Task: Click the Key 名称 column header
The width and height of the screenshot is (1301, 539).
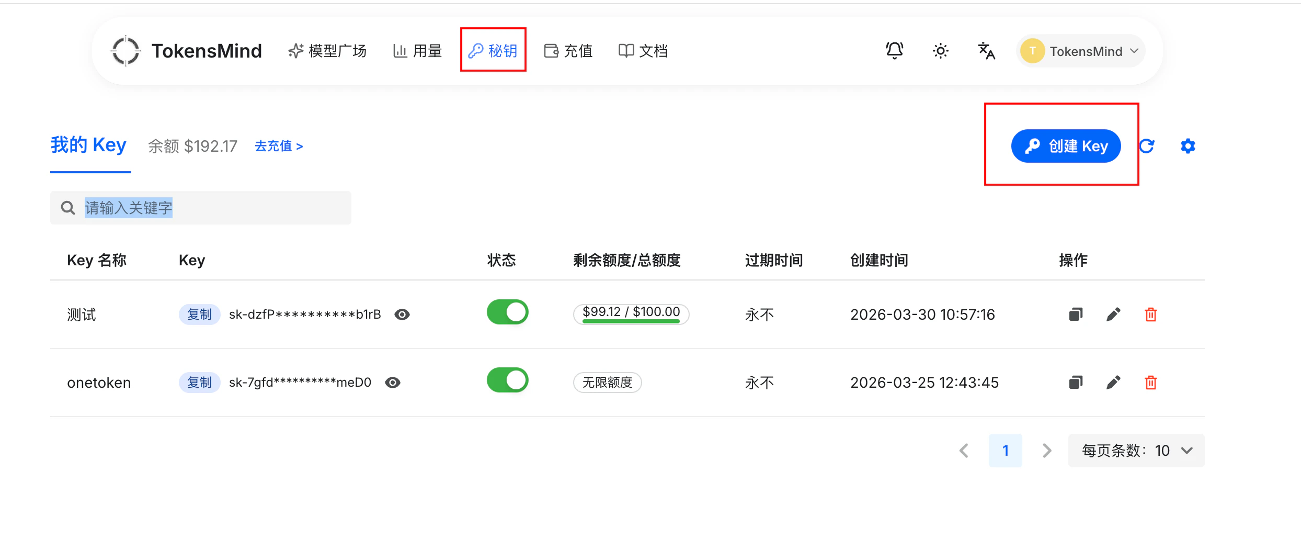Action: pyautogui.click(x=97, y=260)
